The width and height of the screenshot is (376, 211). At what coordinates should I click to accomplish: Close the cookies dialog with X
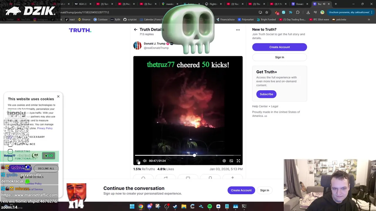click(x=58, y=96)
